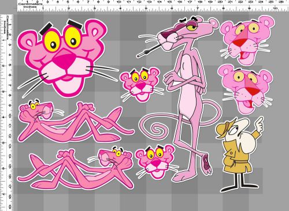The image size is (289, 211).
Task: Click the Inches label on the horizontal ruler
Action: (x=30, y=6)
